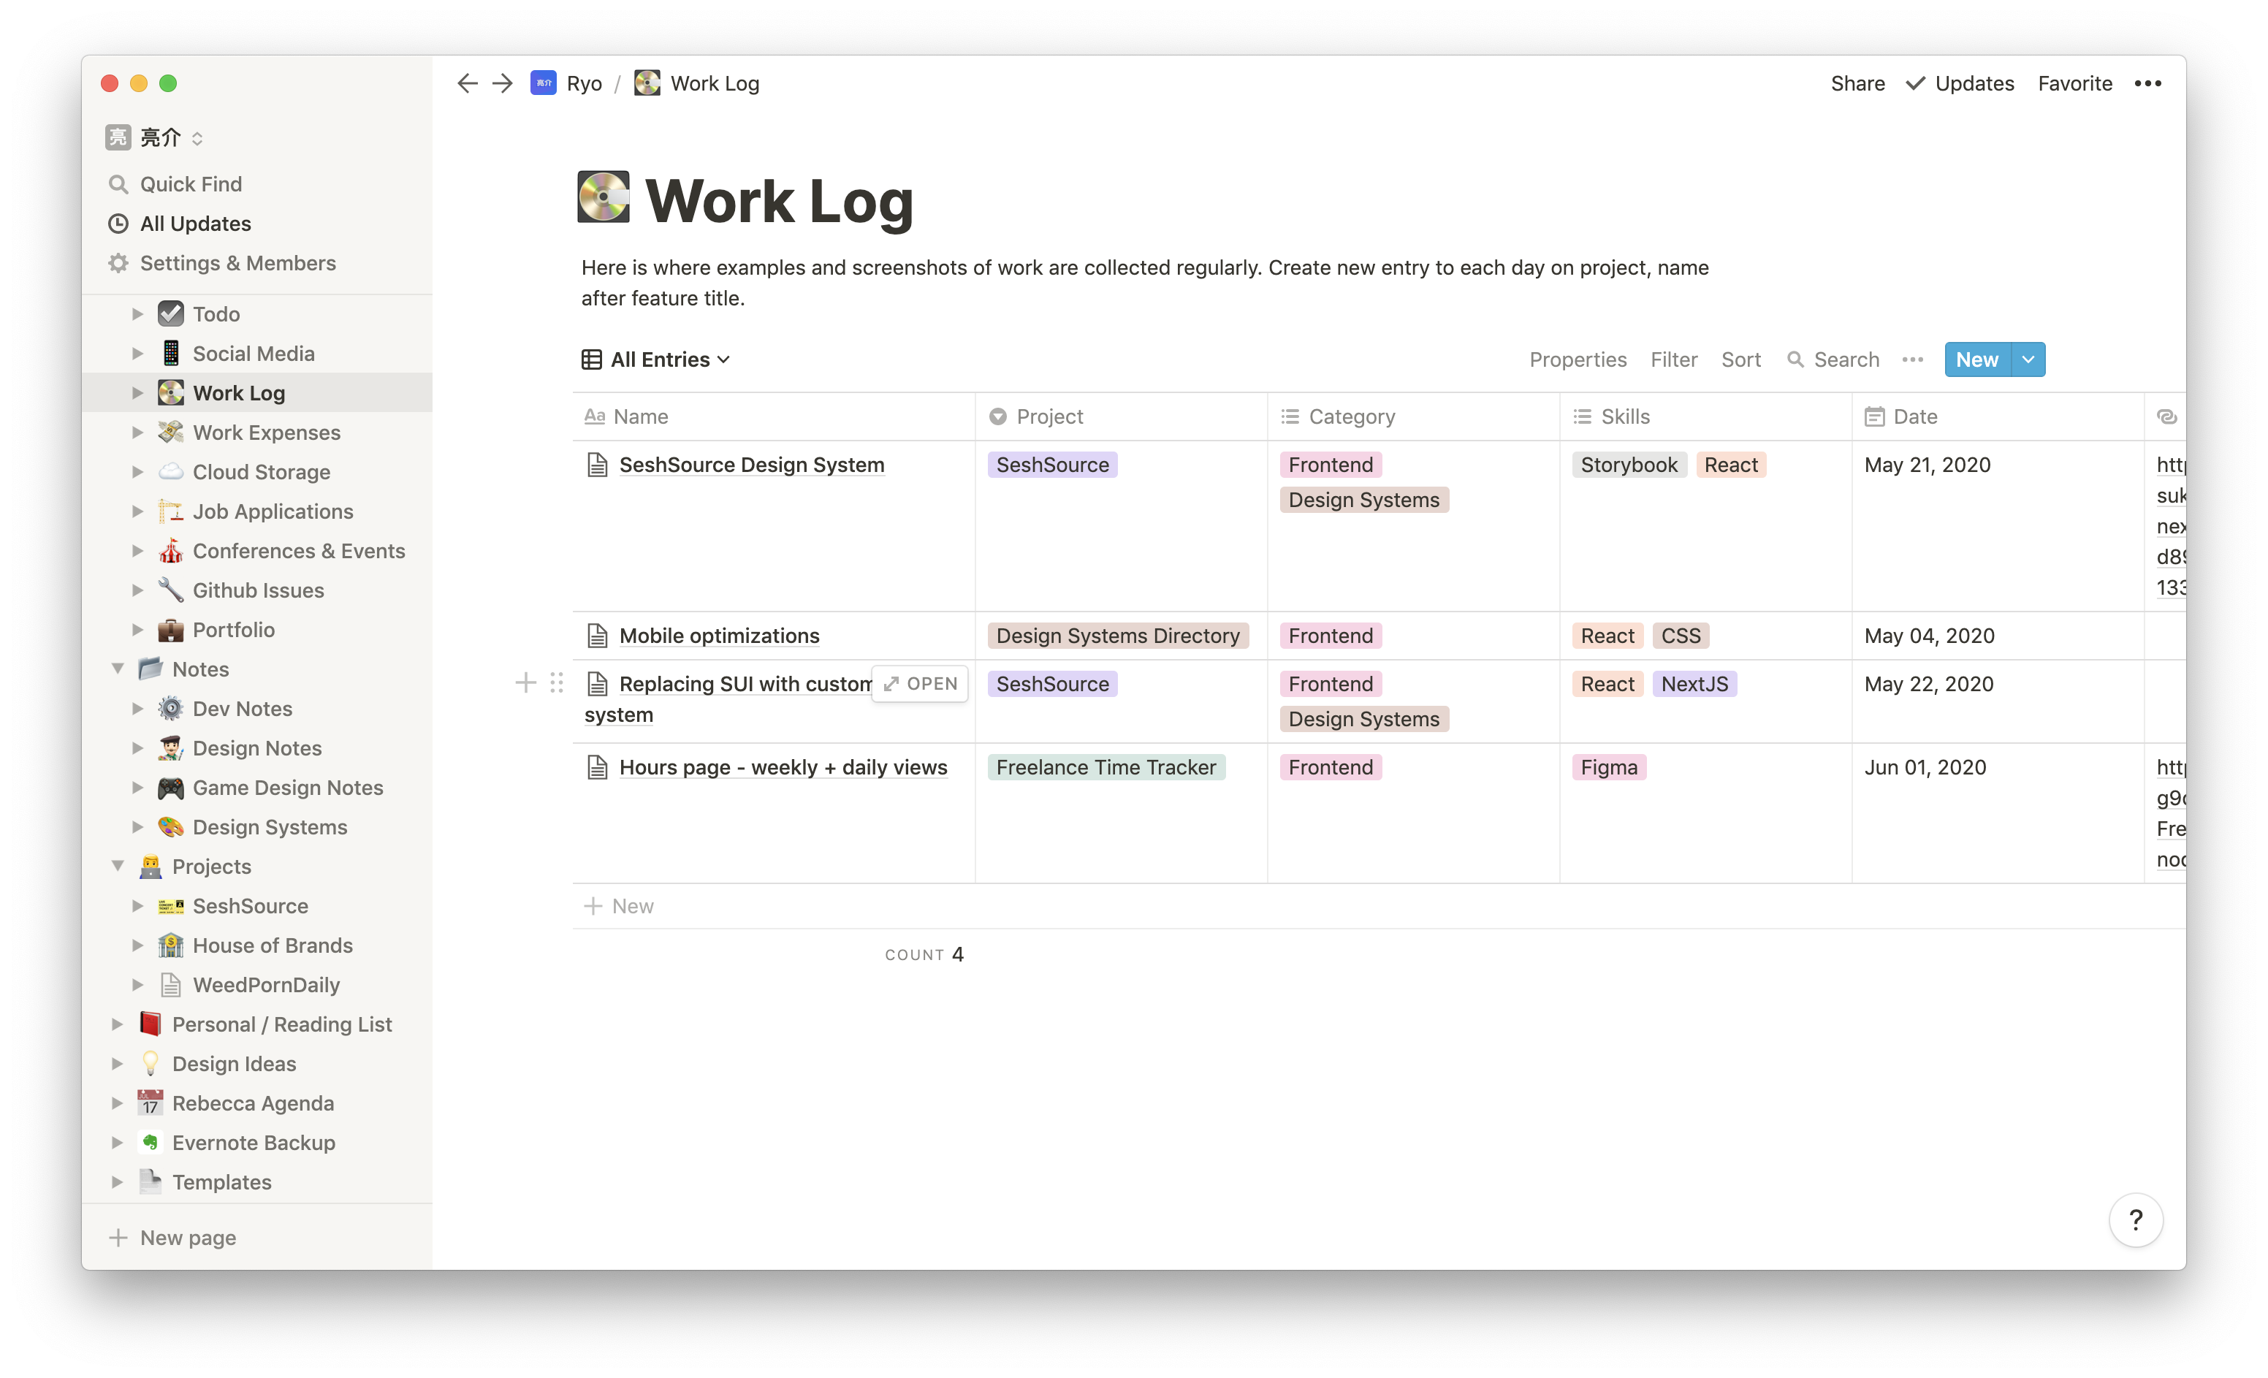Select the Sort option in toolbar
Viewport: 2268px width, 1378px height.
(1740, 359)
